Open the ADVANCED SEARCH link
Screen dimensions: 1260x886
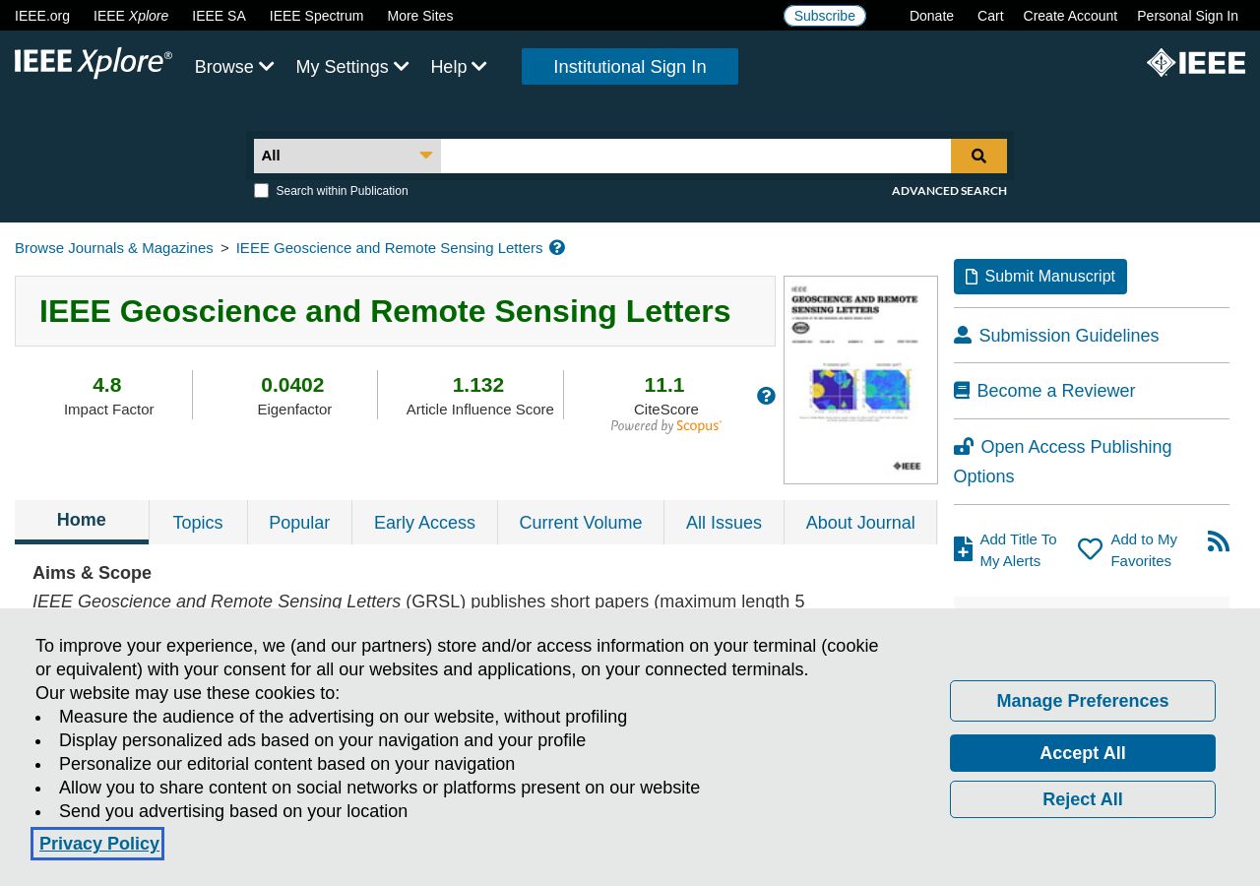pos(949,191)
